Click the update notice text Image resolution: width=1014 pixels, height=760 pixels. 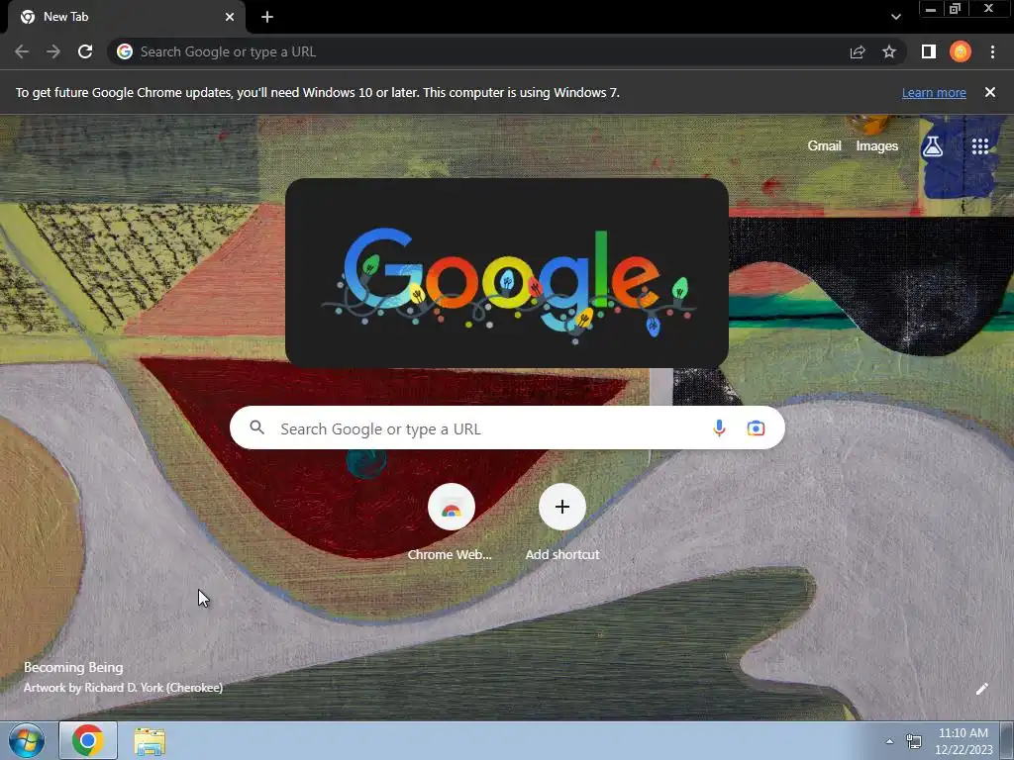[318, 92]
